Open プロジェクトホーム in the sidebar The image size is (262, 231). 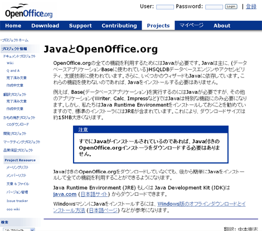pos(15,40)
